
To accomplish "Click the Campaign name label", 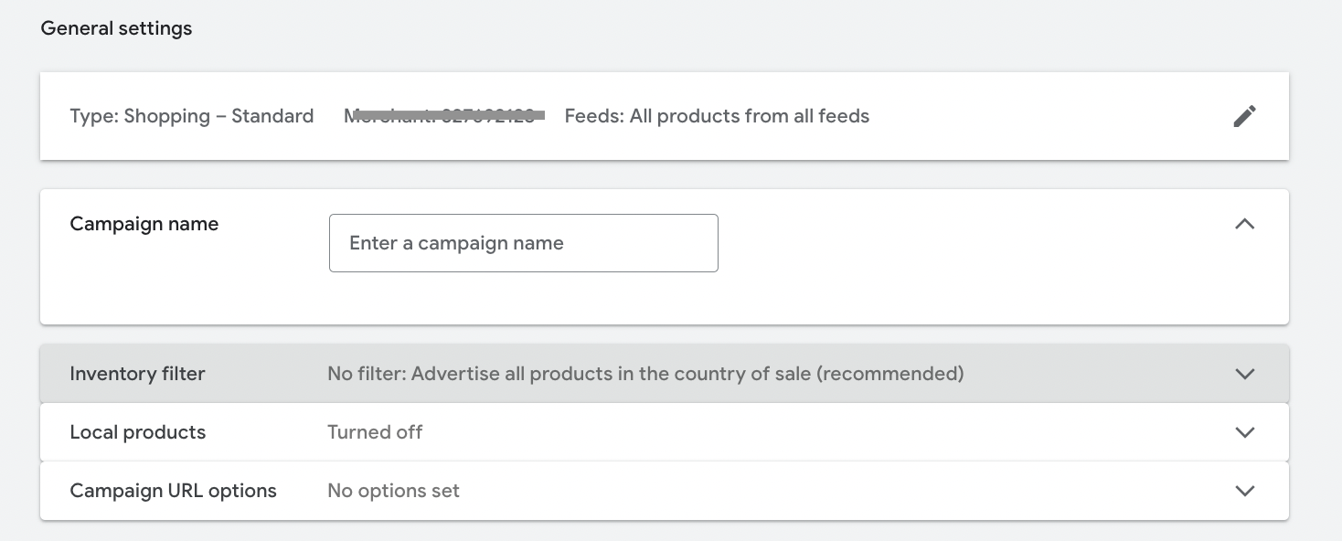I will tap(144, 224).
